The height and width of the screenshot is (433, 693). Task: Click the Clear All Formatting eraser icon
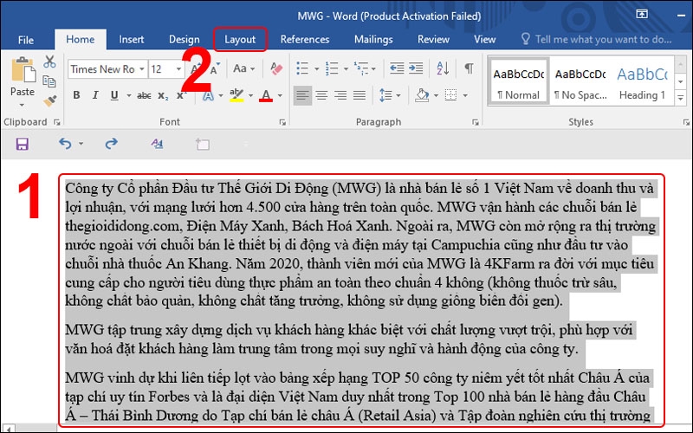click(276, 68)
